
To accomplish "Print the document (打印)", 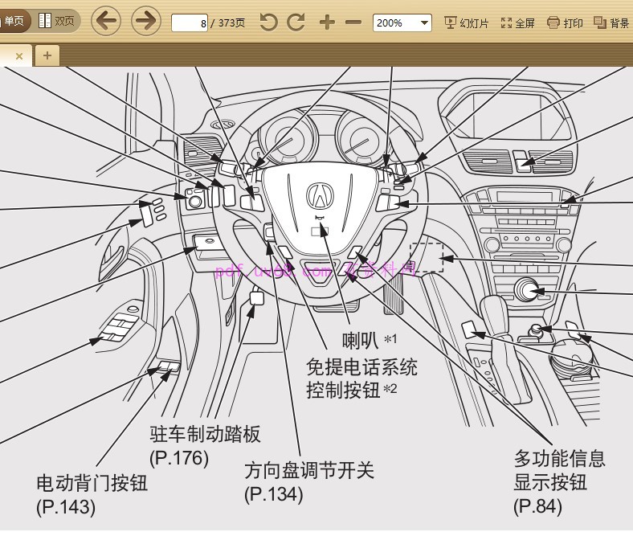I will click(x=565, y=23).
